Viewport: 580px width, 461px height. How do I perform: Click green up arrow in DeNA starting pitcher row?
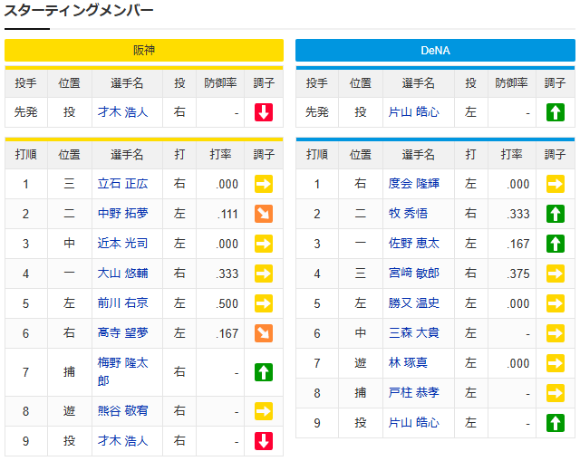556,112
